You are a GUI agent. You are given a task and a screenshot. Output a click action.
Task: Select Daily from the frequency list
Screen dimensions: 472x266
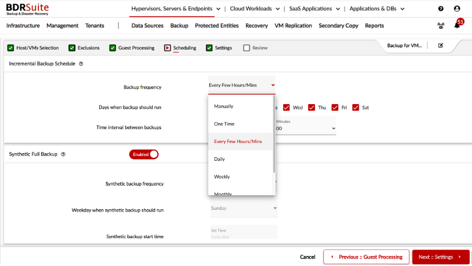(219, 159)
